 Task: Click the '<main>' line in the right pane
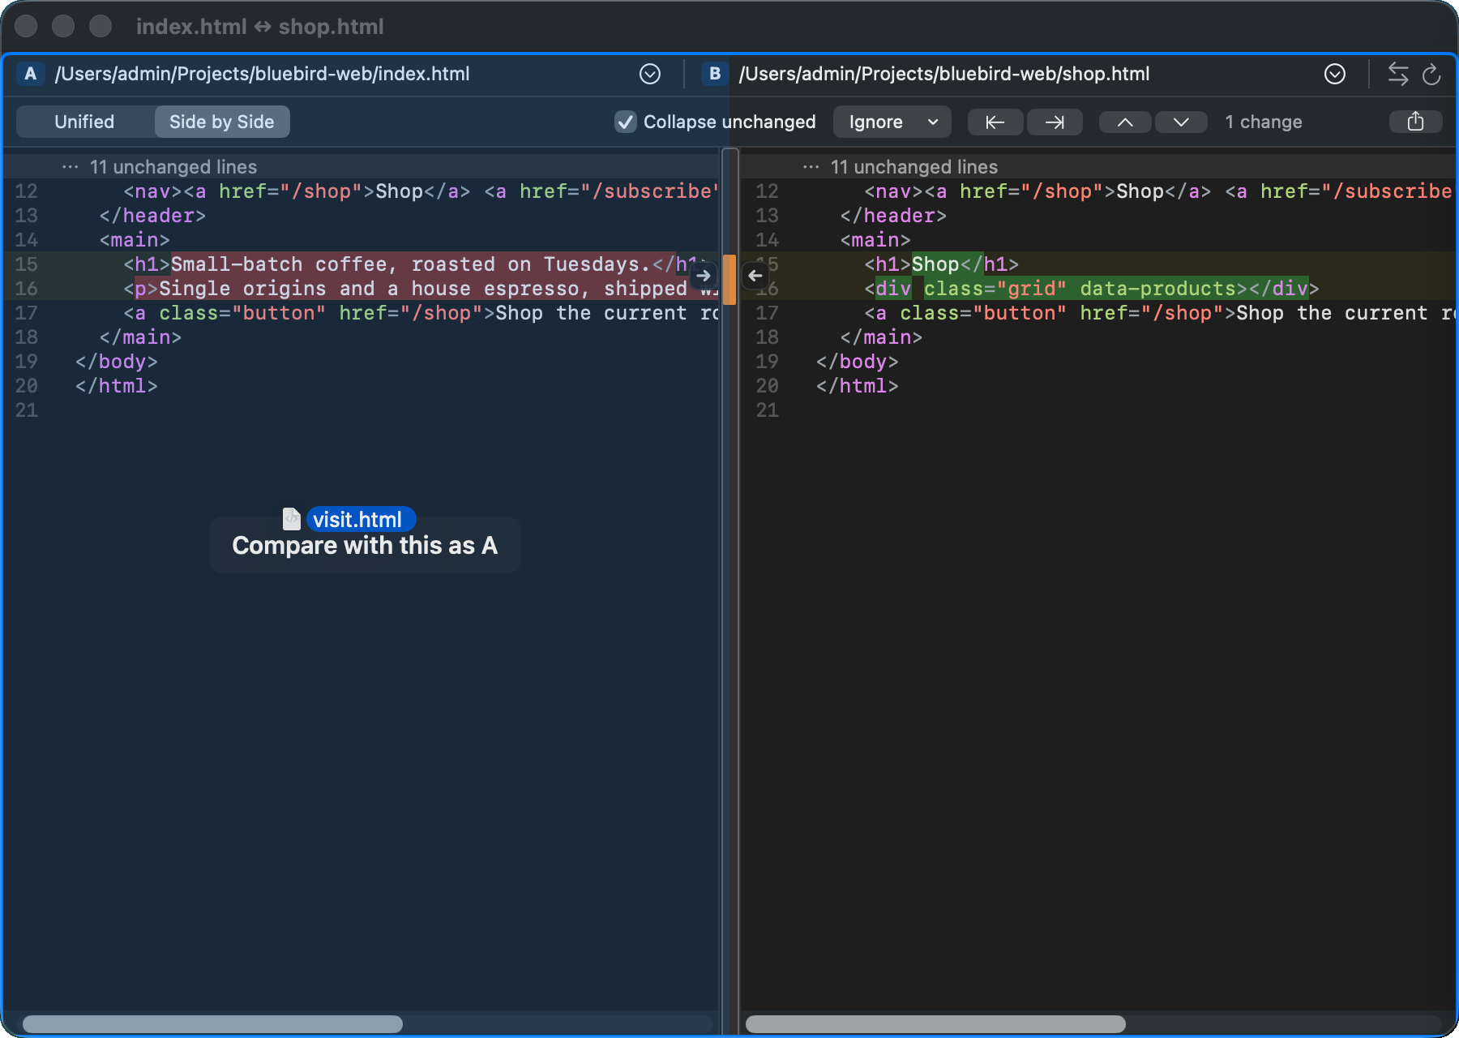pyautogui.click(x=1098, y=240)
